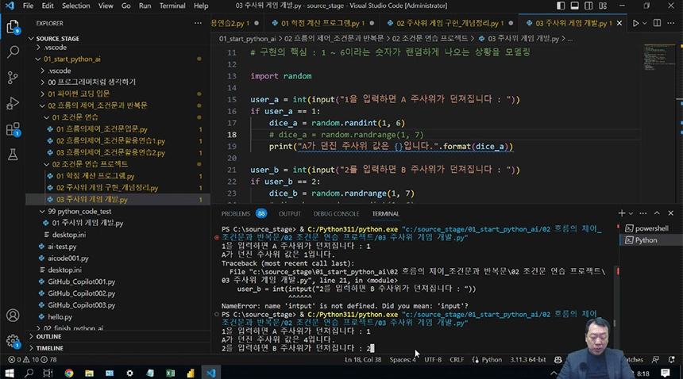
Task: Split the editor to the right
Action: [x=658, y=24]
